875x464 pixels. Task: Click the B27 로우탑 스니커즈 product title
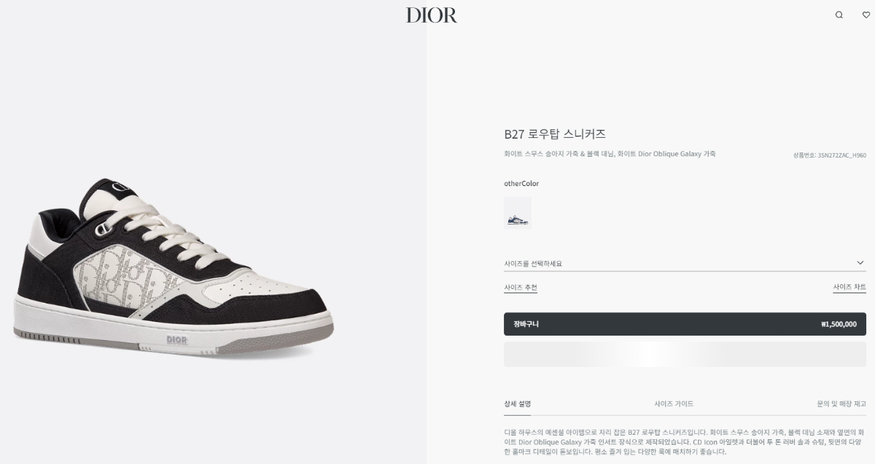pyautogui.click(x=555, y=134)
